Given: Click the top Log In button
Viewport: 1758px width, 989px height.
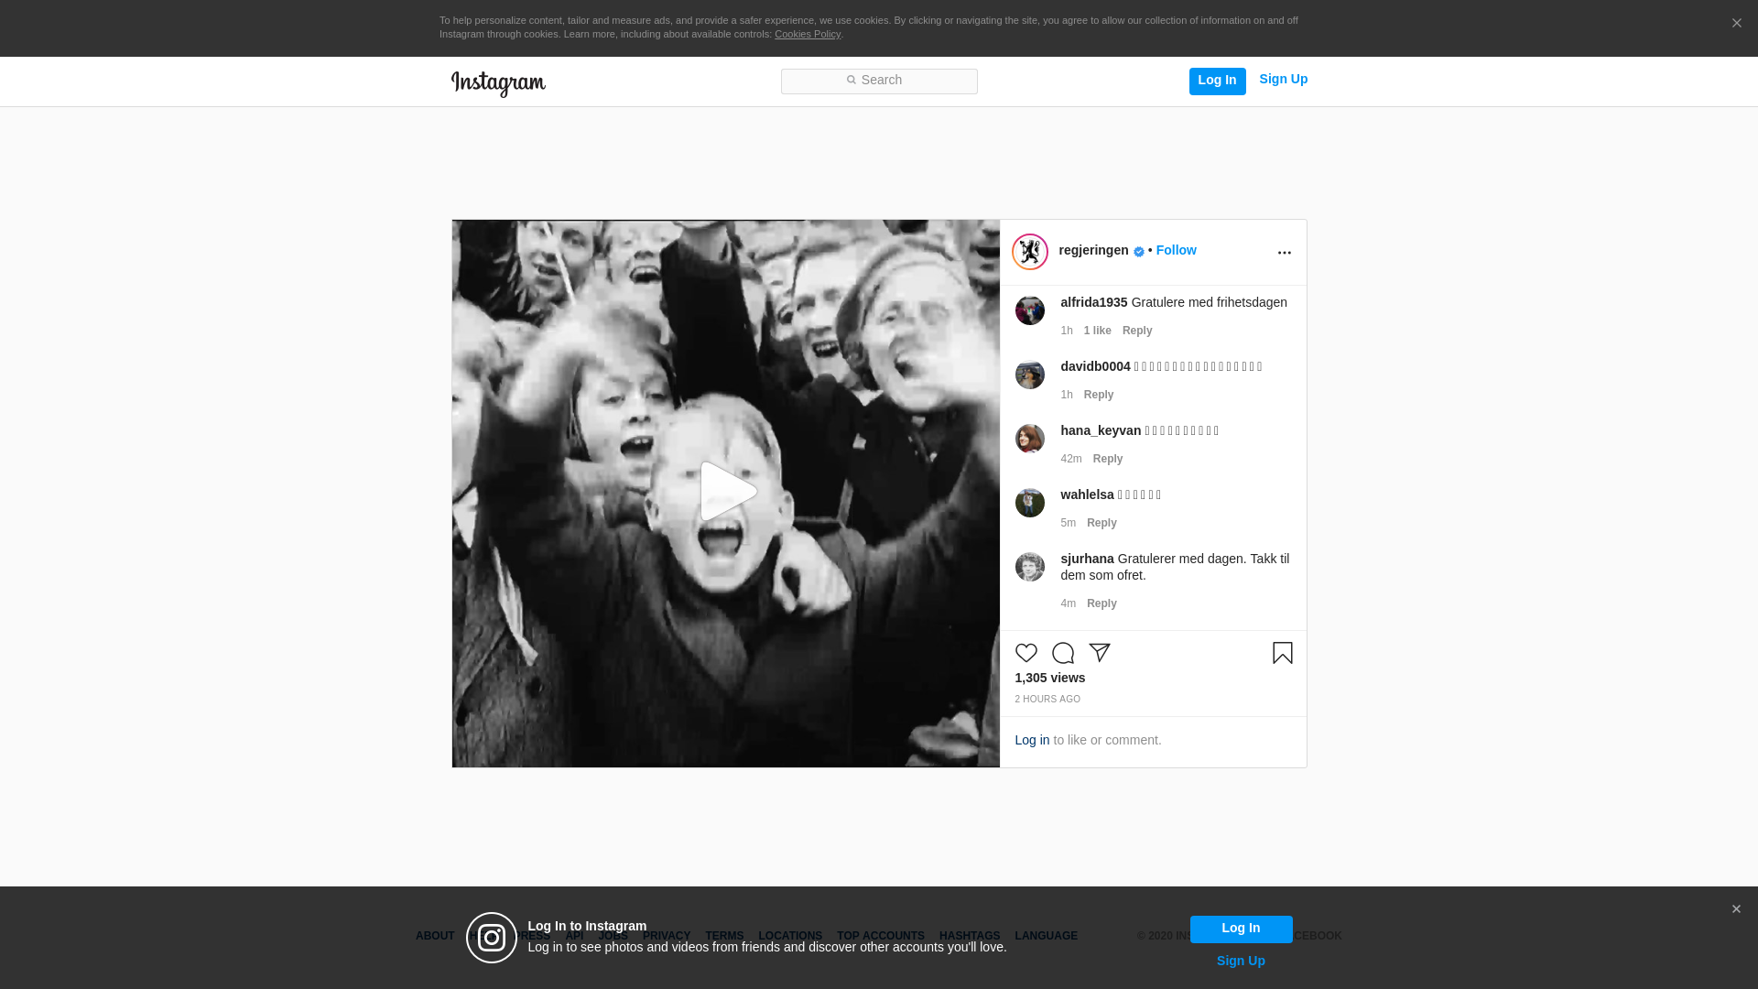Looking at the screenshot, I should [1217, 81].
